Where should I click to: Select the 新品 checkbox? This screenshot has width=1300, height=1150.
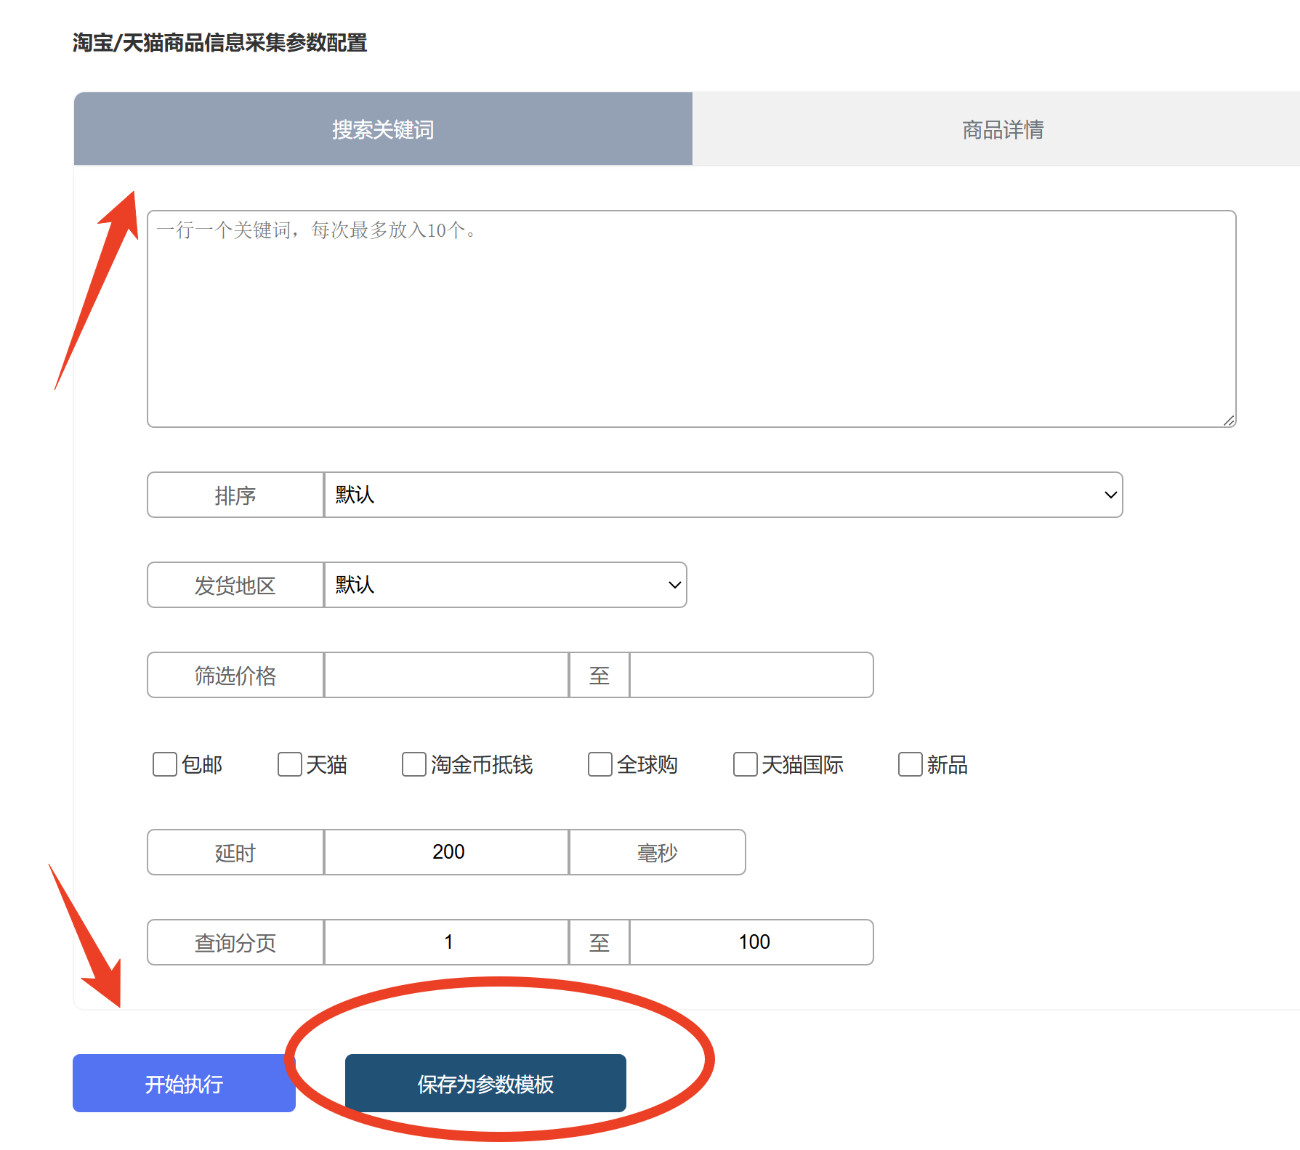[x=911, y=764]
